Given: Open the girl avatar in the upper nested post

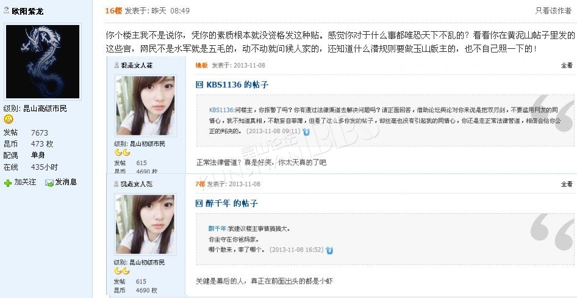Looking at the screenshot, I should 145,106.
